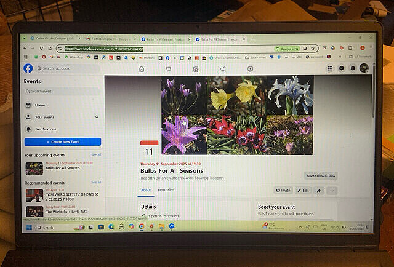394x267 pixels.
Task: Open a new browser tab
Action: (252, 39)
